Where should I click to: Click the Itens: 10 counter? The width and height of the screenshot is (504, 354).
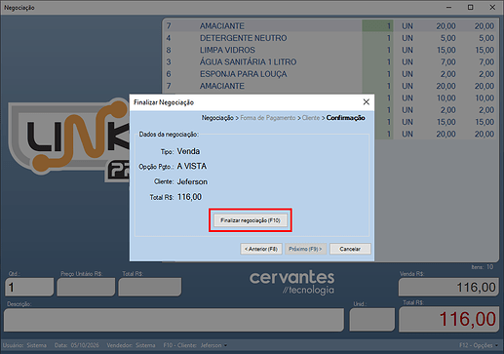483,267
